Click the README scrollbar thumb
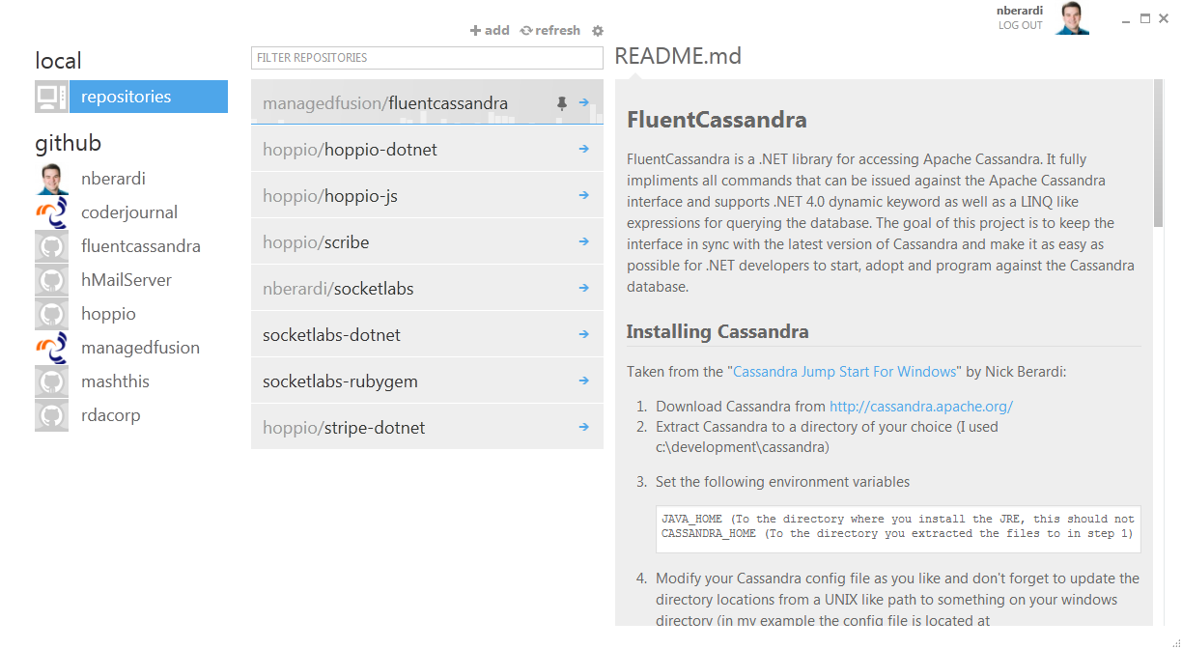This screenshot has height=649, width=1182. tap(1158, 155)
